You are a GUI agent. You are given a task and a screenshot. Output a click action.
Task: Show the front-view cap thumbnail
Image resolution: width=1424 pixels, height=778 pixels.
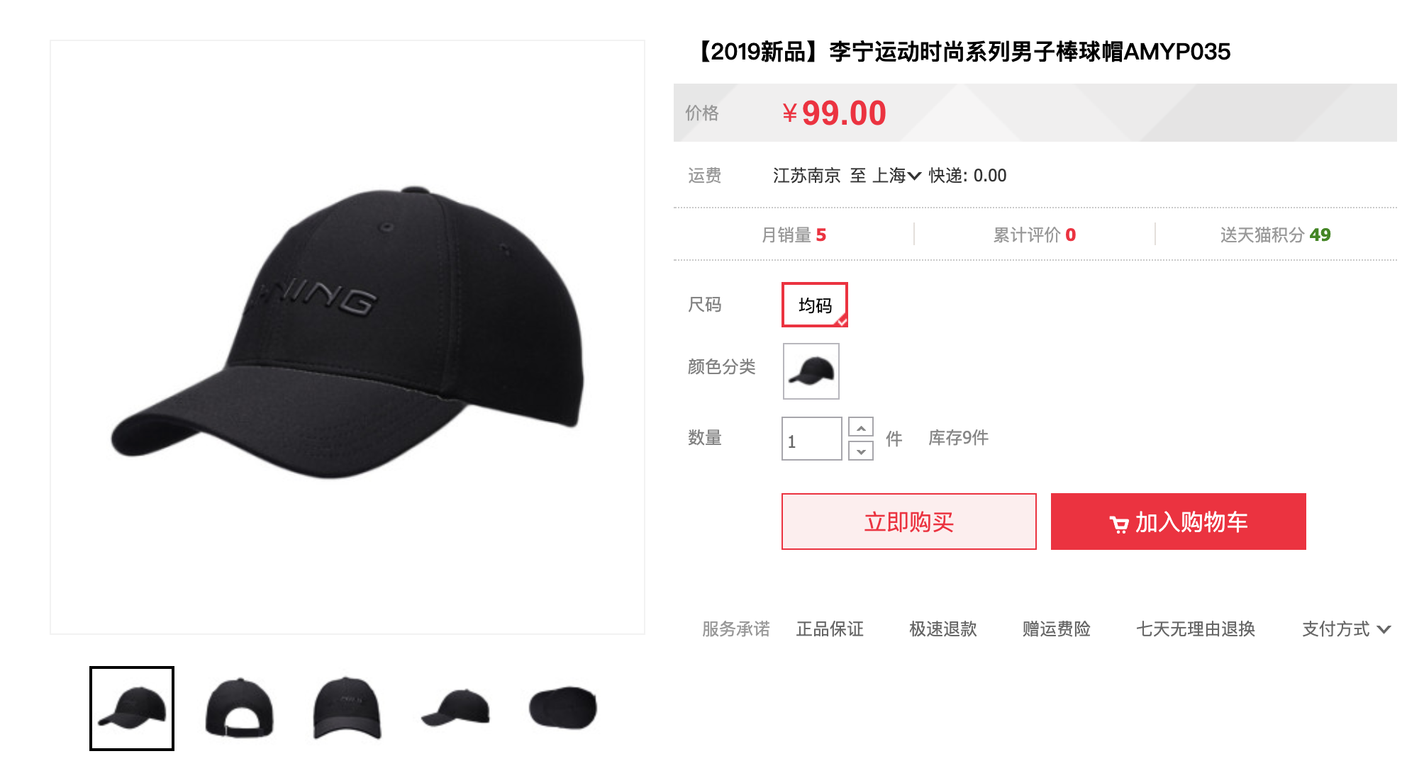[x=347, y=709]
